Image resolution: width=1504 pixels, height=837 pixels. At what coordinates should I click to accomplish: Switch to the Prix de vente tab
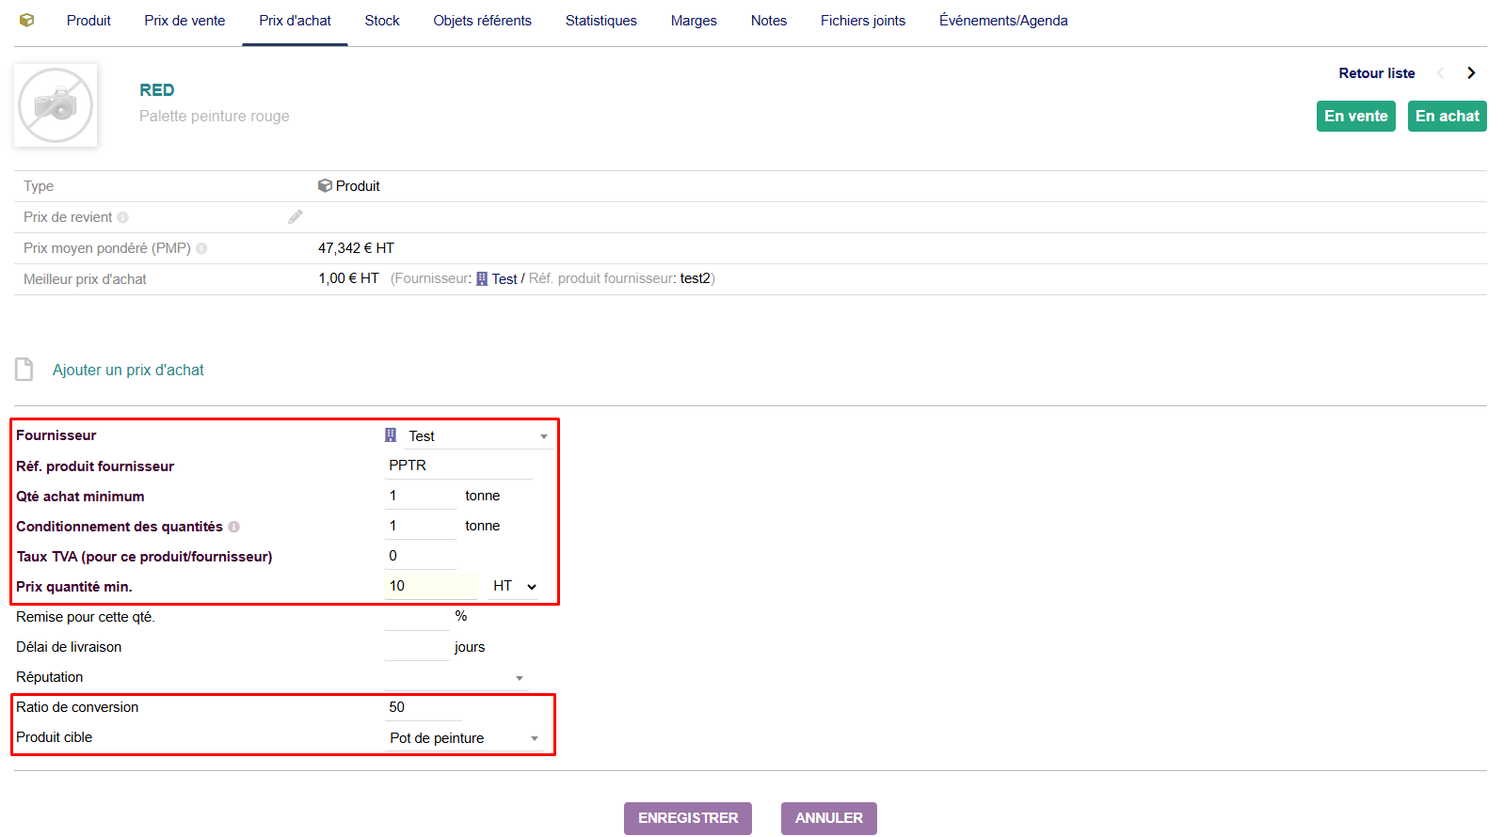click(184, 21)
